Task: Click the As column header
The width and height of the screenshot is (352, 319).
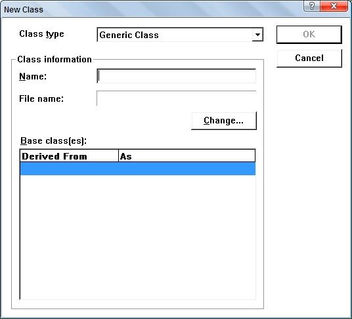Action: 187,156
